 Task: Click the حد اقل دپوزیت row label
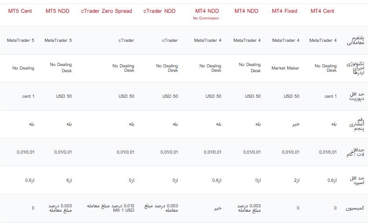(357, 96)
